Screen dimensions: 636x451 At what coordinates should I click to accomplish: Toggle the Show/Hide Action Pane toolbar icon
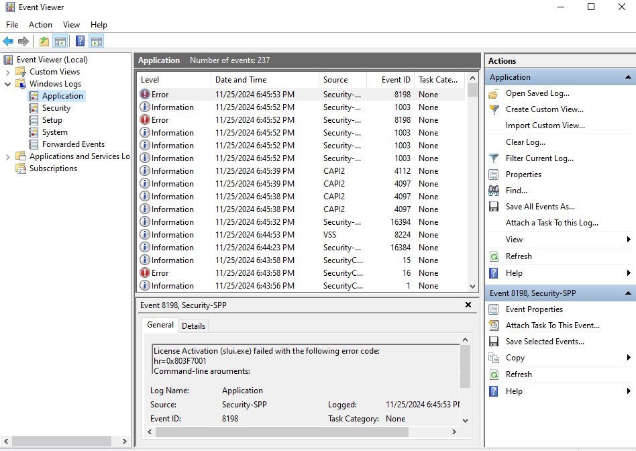click(x=96, y=41)
